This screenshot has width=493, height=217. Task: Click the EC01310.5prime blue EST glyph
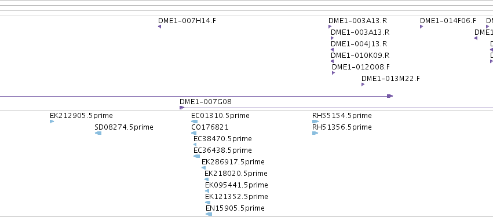click(195, 122)
